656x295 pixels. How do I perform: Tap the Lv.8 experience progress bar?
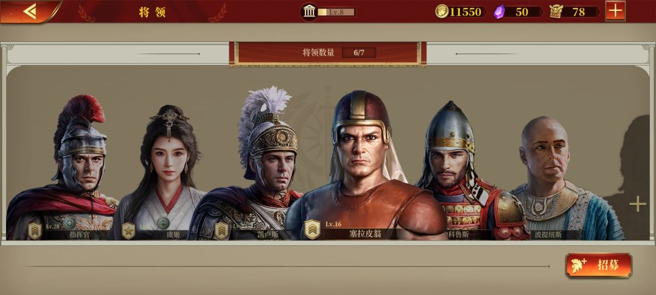(x=336, y=12)
